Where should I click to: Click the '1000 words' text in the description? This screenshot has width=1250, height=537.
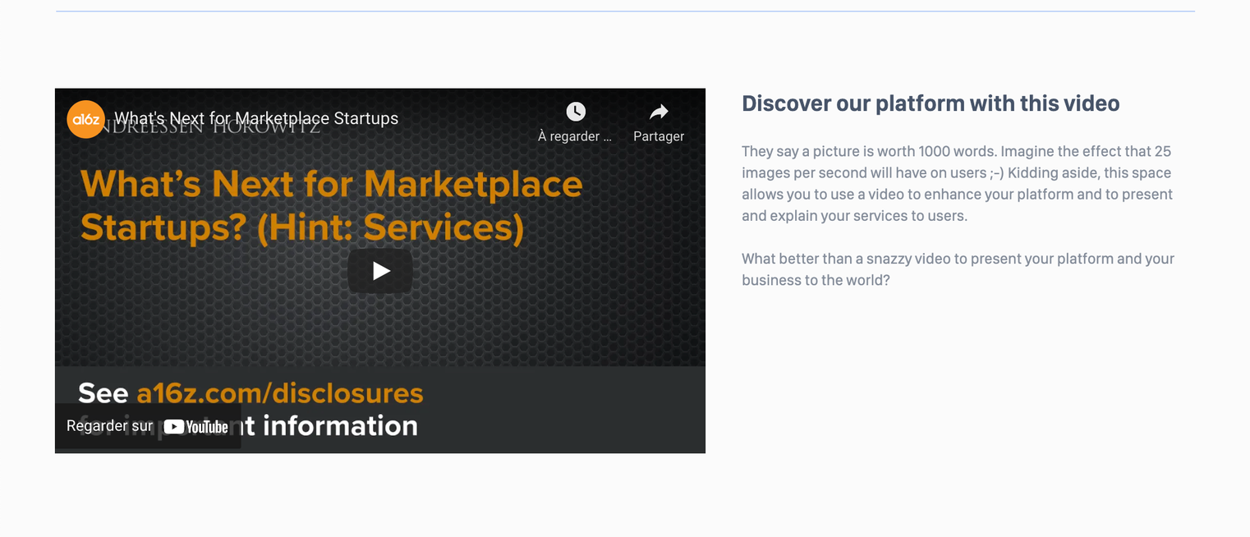click(x=957, y=151)
